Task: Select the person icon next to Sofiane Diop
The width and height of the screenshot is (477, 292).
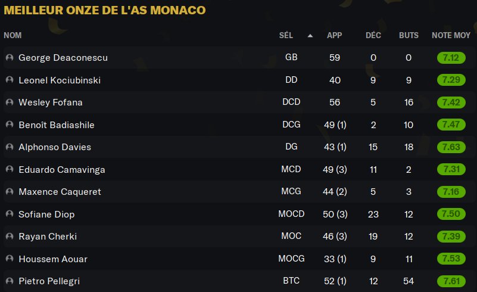Action: (10, 214)
